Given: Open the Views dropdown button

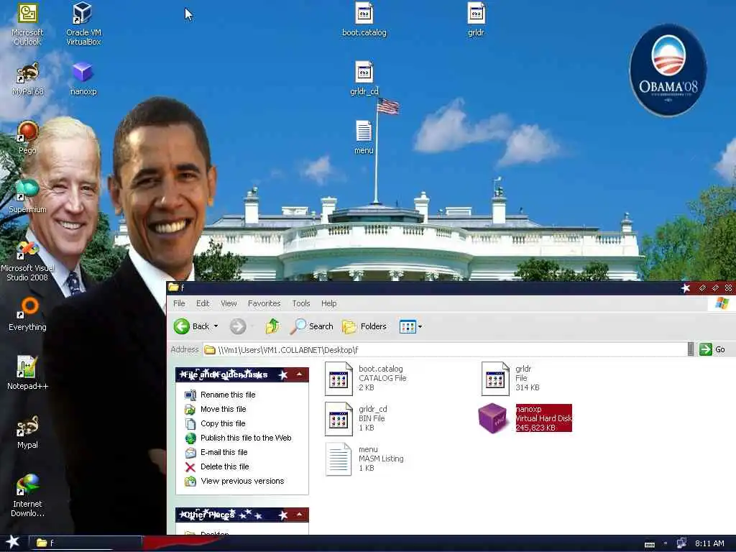Looking at the screenshot, I should 410,326.
